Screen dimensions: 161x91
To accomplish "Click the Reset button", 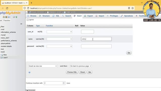I will point(83,72).
